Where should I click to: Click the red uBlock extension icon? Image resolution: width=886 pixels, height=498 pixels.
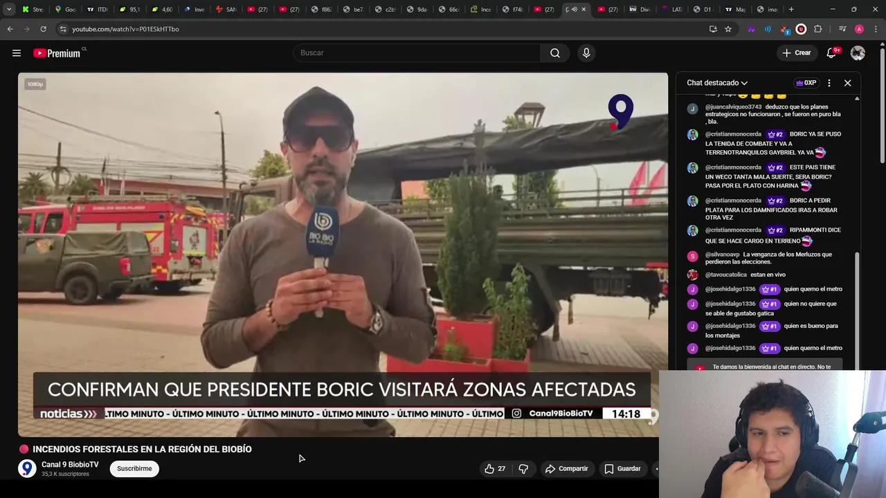pos(801,29)
